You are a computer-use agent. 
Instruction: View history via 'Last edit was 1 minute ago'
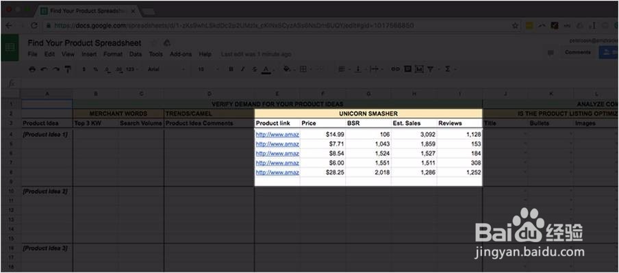point(256,55)
